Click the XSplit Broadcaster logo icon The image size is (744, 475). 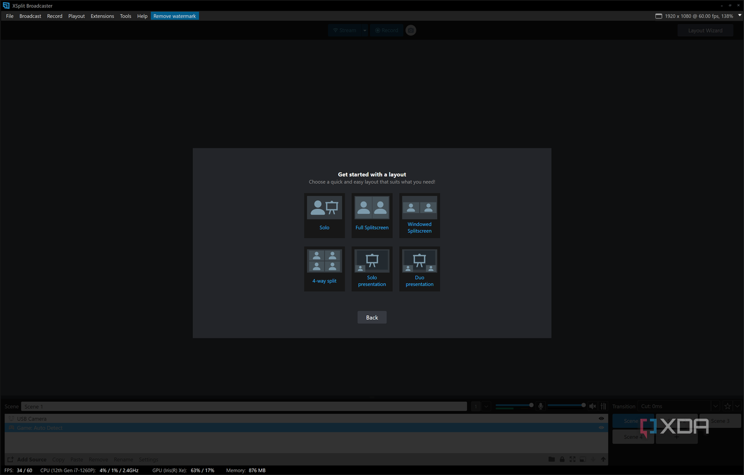[x=6, y=6]
